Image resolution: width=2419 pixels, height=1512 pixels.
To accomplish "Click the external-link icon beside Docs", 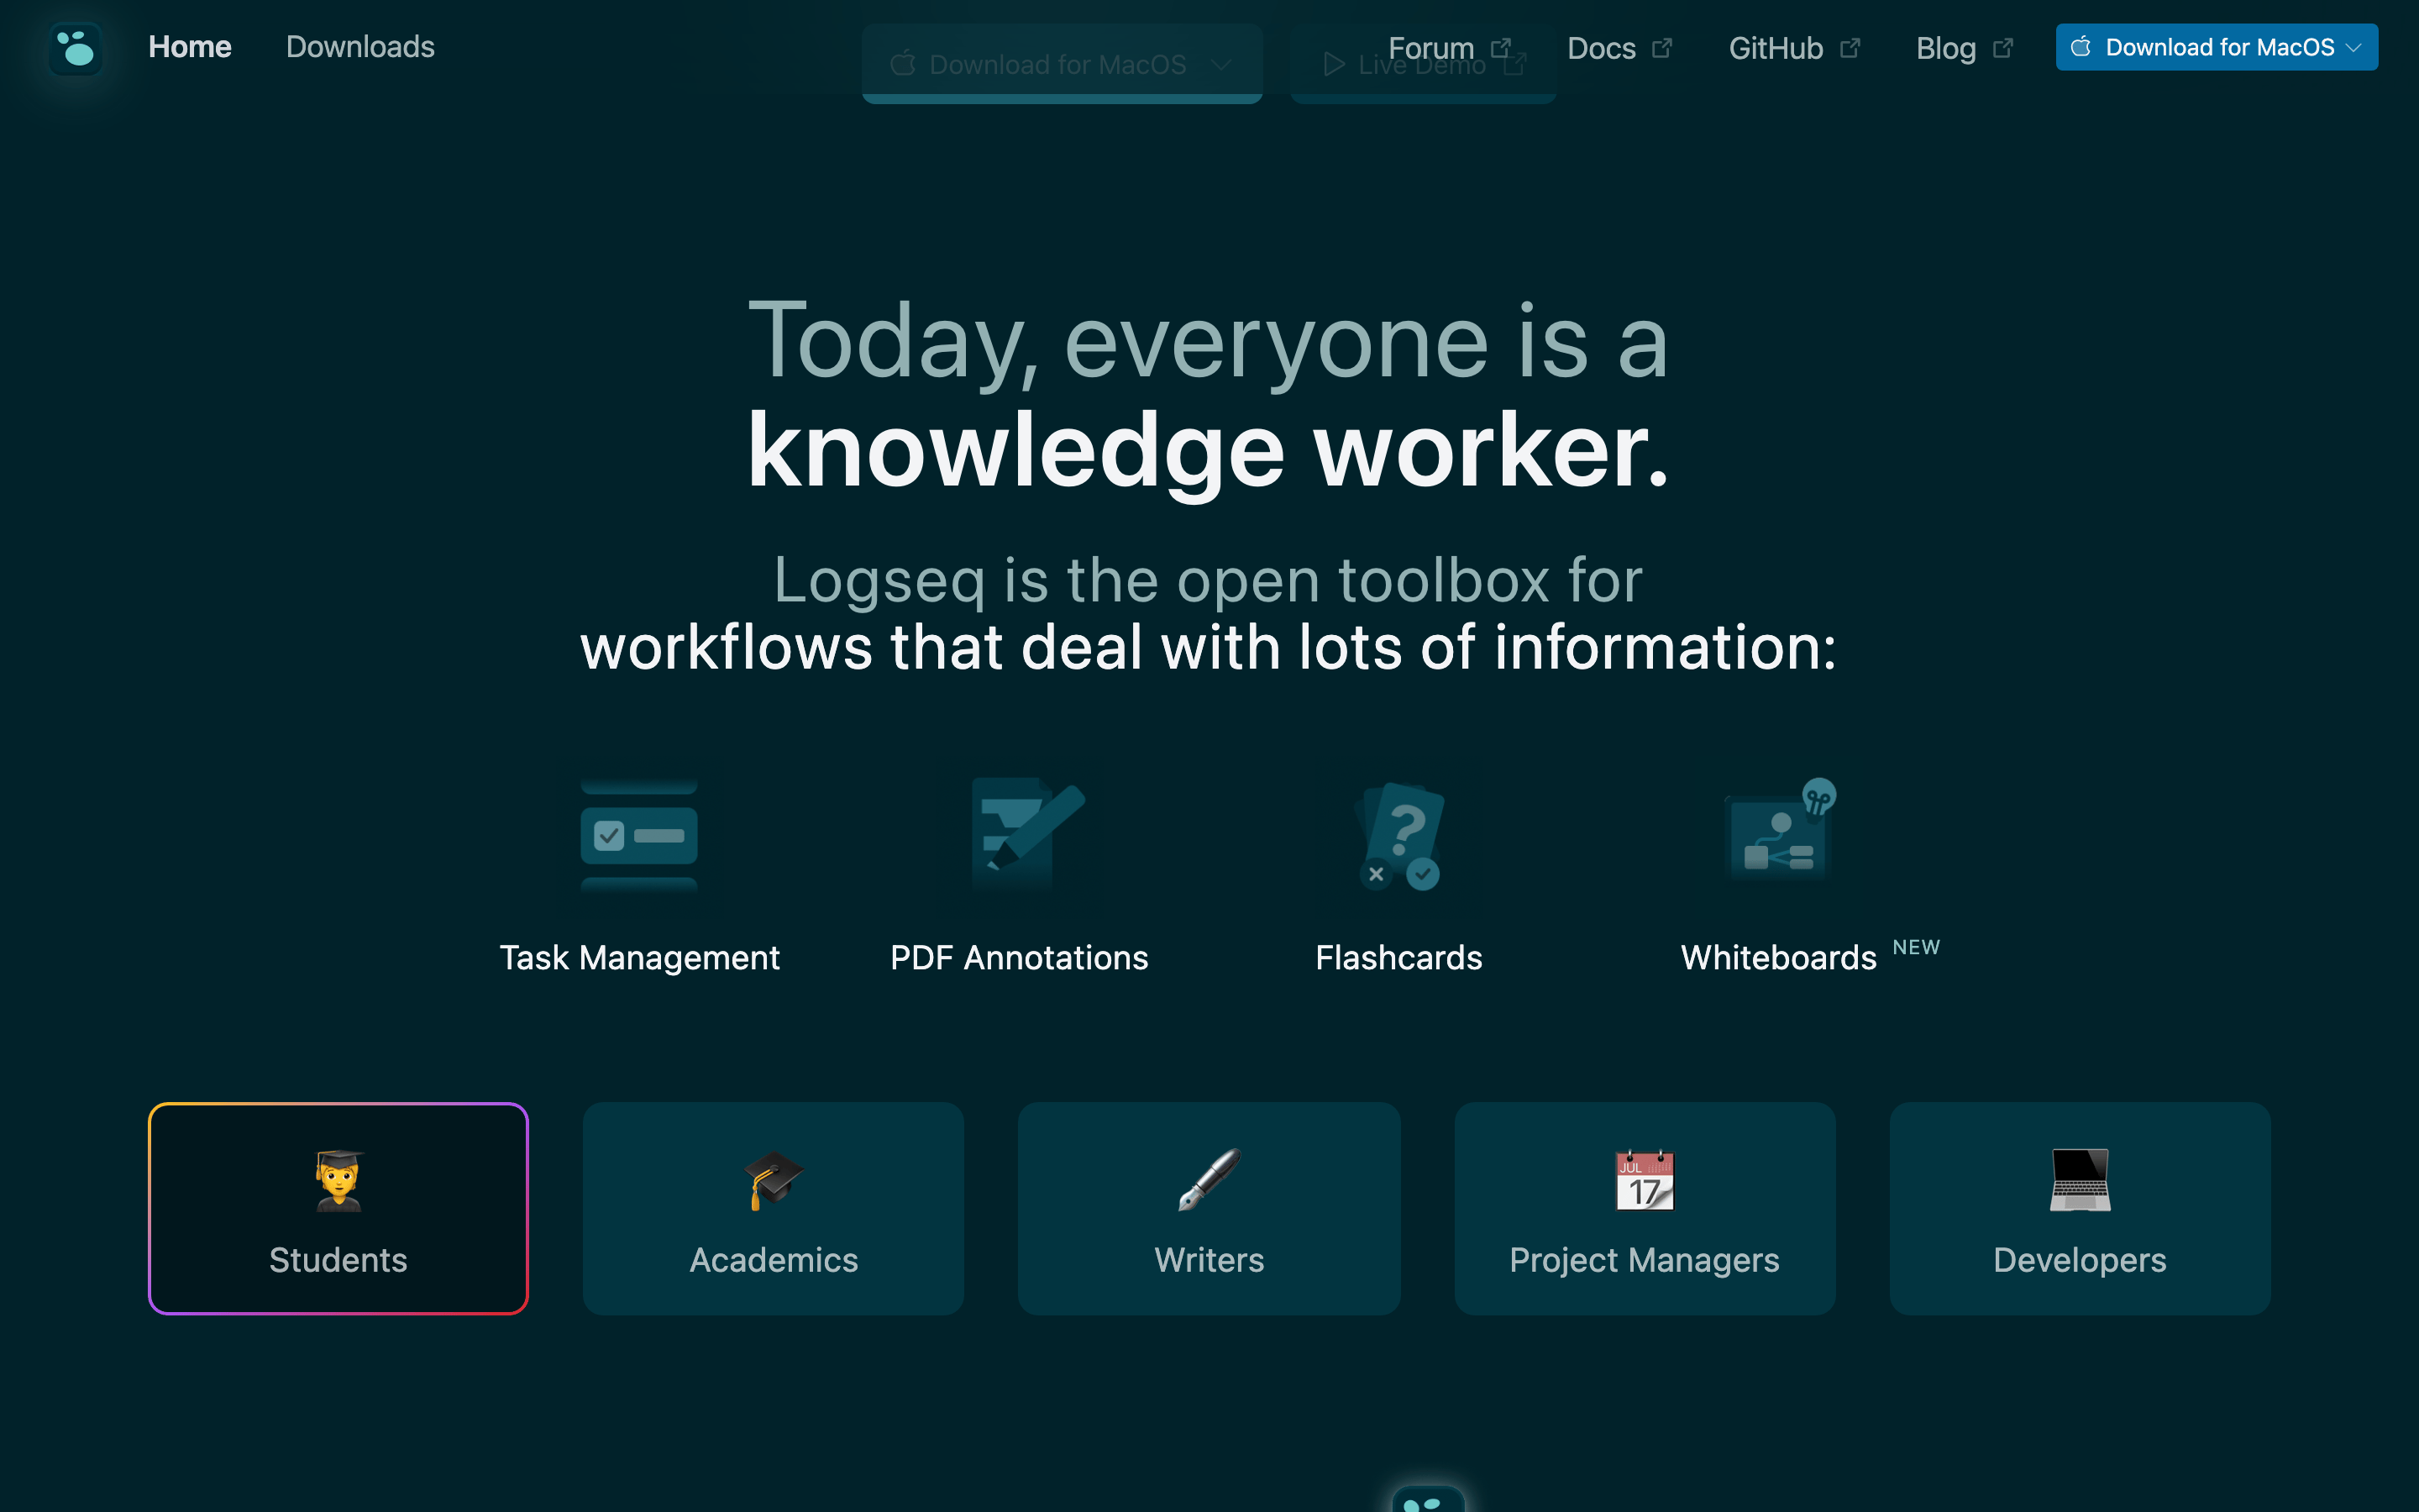I will coord(1662,48).
